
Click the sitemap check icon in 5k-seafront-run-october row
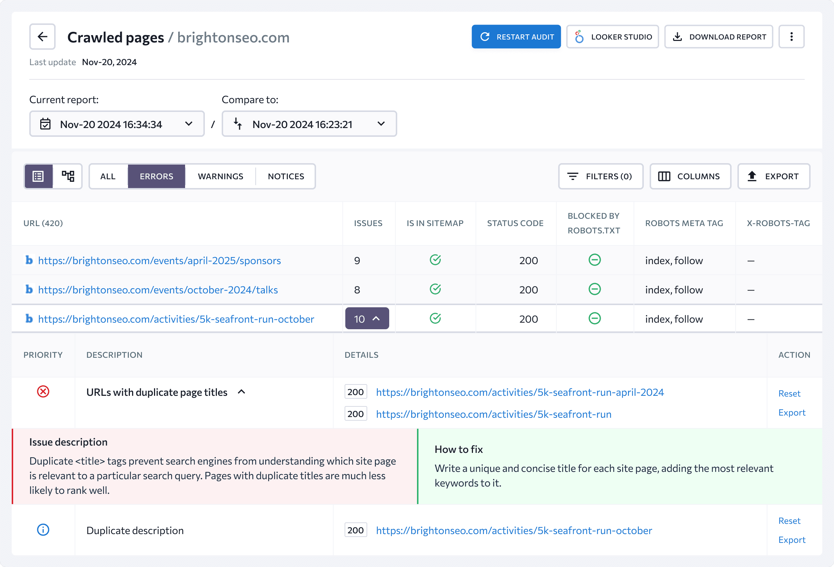tap(435, 319)
